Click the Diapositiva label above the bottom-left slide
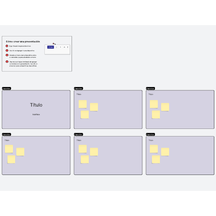The image size is (216, 216). click(x=6, y=134)
